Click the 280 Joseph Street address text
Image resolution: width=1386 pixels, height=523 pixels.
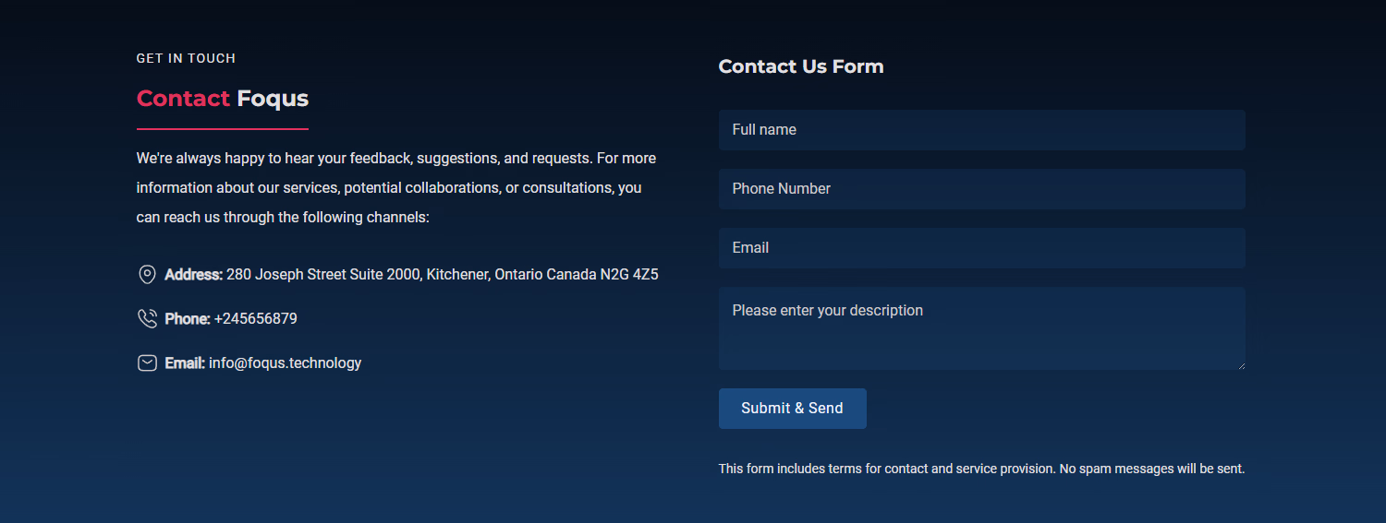click(442, 275)
